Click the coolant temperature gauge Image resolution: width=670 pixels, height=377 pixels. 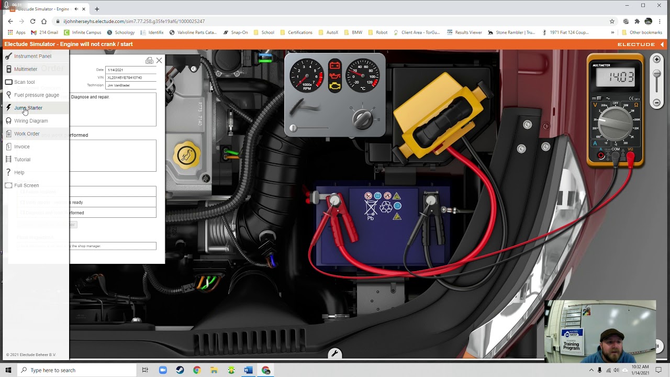pyautogui.click(x=363, y=75)
